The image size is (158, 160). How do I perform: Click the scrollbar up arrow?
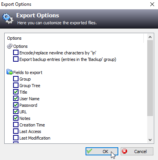coord(150,37)
